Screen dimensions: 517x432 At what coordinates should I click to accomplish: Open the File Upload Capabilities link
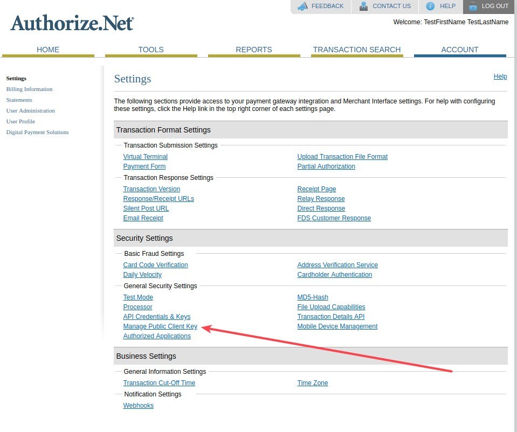[332, 307]
